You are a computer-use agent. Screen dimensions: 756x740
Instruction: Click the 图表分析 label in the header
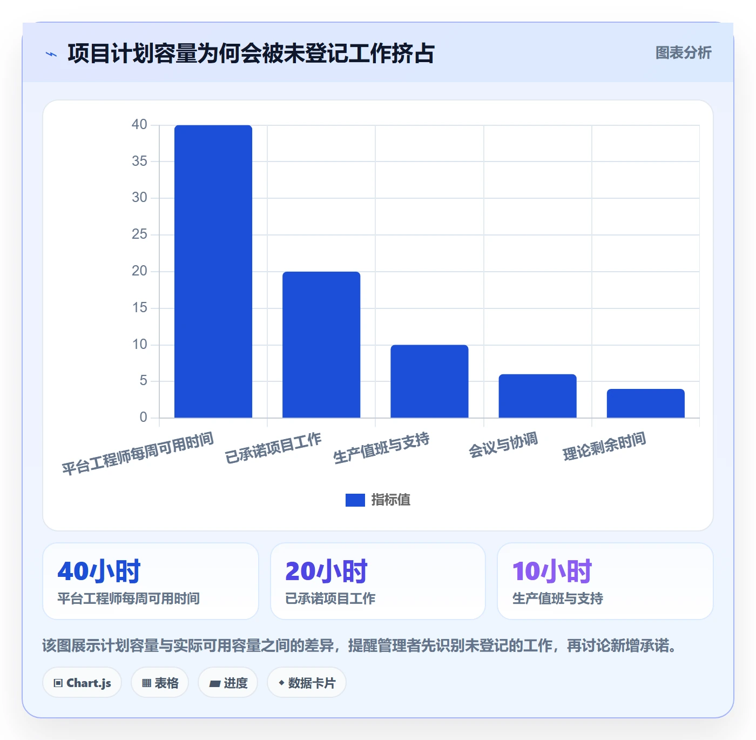[684, 53]
